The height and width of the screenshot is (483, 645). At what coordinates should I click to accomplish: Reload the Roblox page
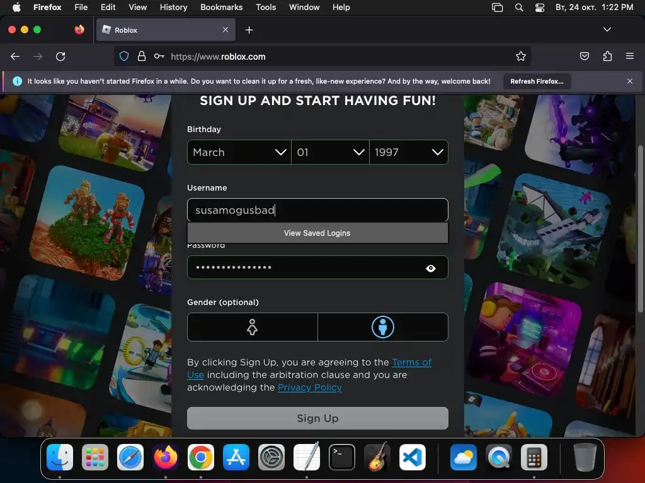click(60, 57)
